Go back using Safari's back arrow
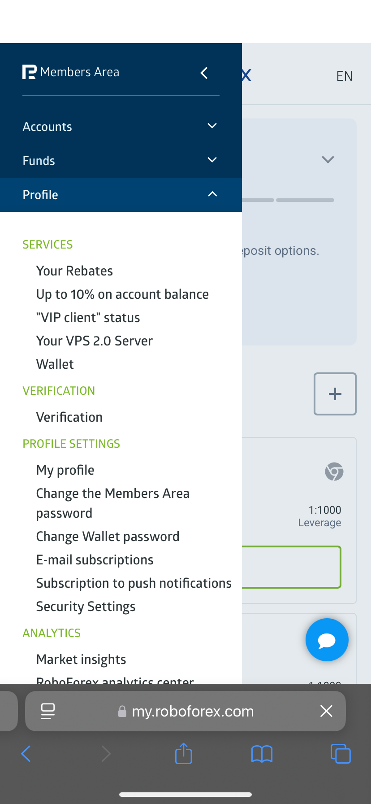Viewport: 371px width, 804px height. (x=26, y=754)
